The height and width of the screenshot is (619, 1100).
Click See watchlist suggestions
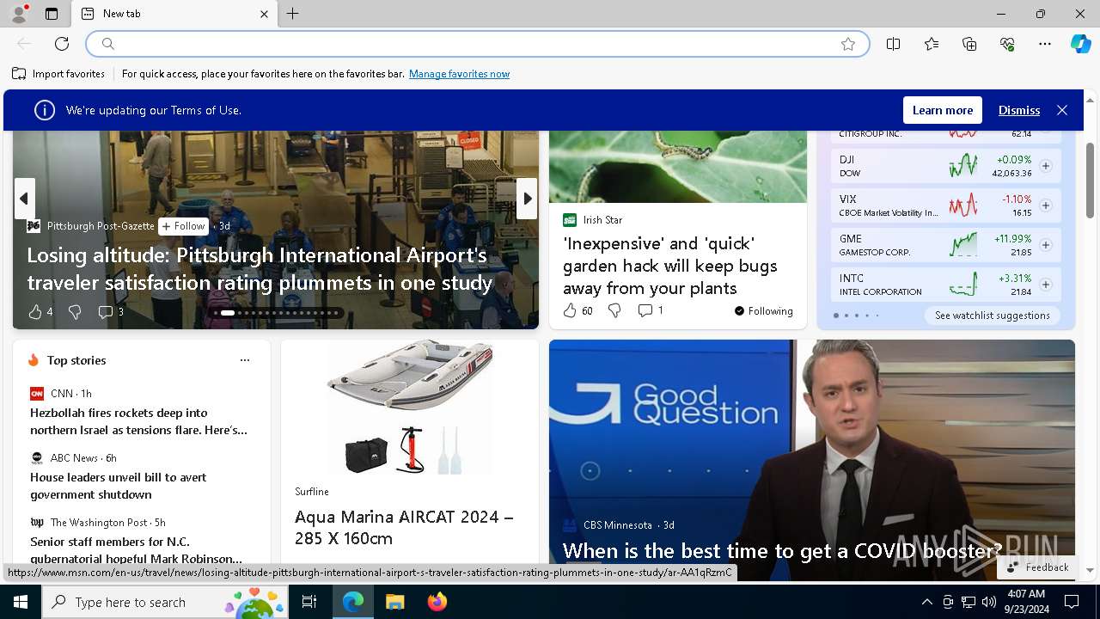[x=992, y=316]
